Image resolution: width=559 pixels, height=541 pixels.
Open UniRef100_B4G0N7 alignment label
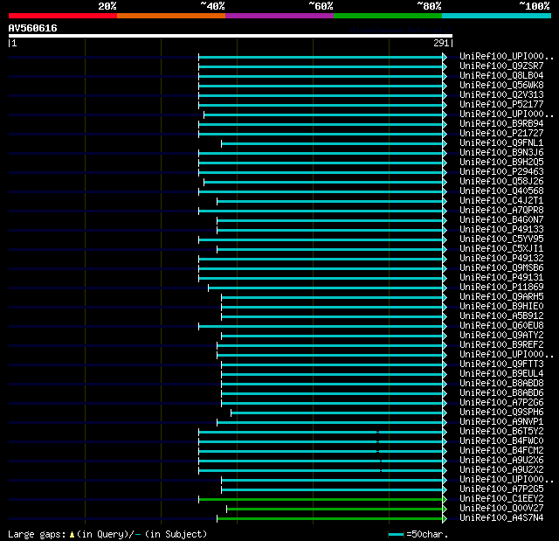(x=501, y=220)
